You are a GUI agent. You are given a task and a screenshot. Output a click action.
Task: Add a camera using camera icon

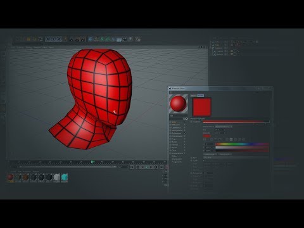click(125, 39)
